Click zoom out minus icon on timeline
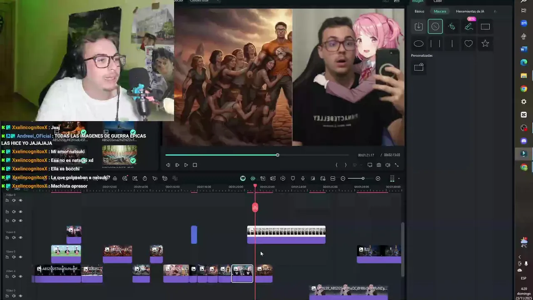The width and height of the screenshot is (533, 300). click(343, 178)
